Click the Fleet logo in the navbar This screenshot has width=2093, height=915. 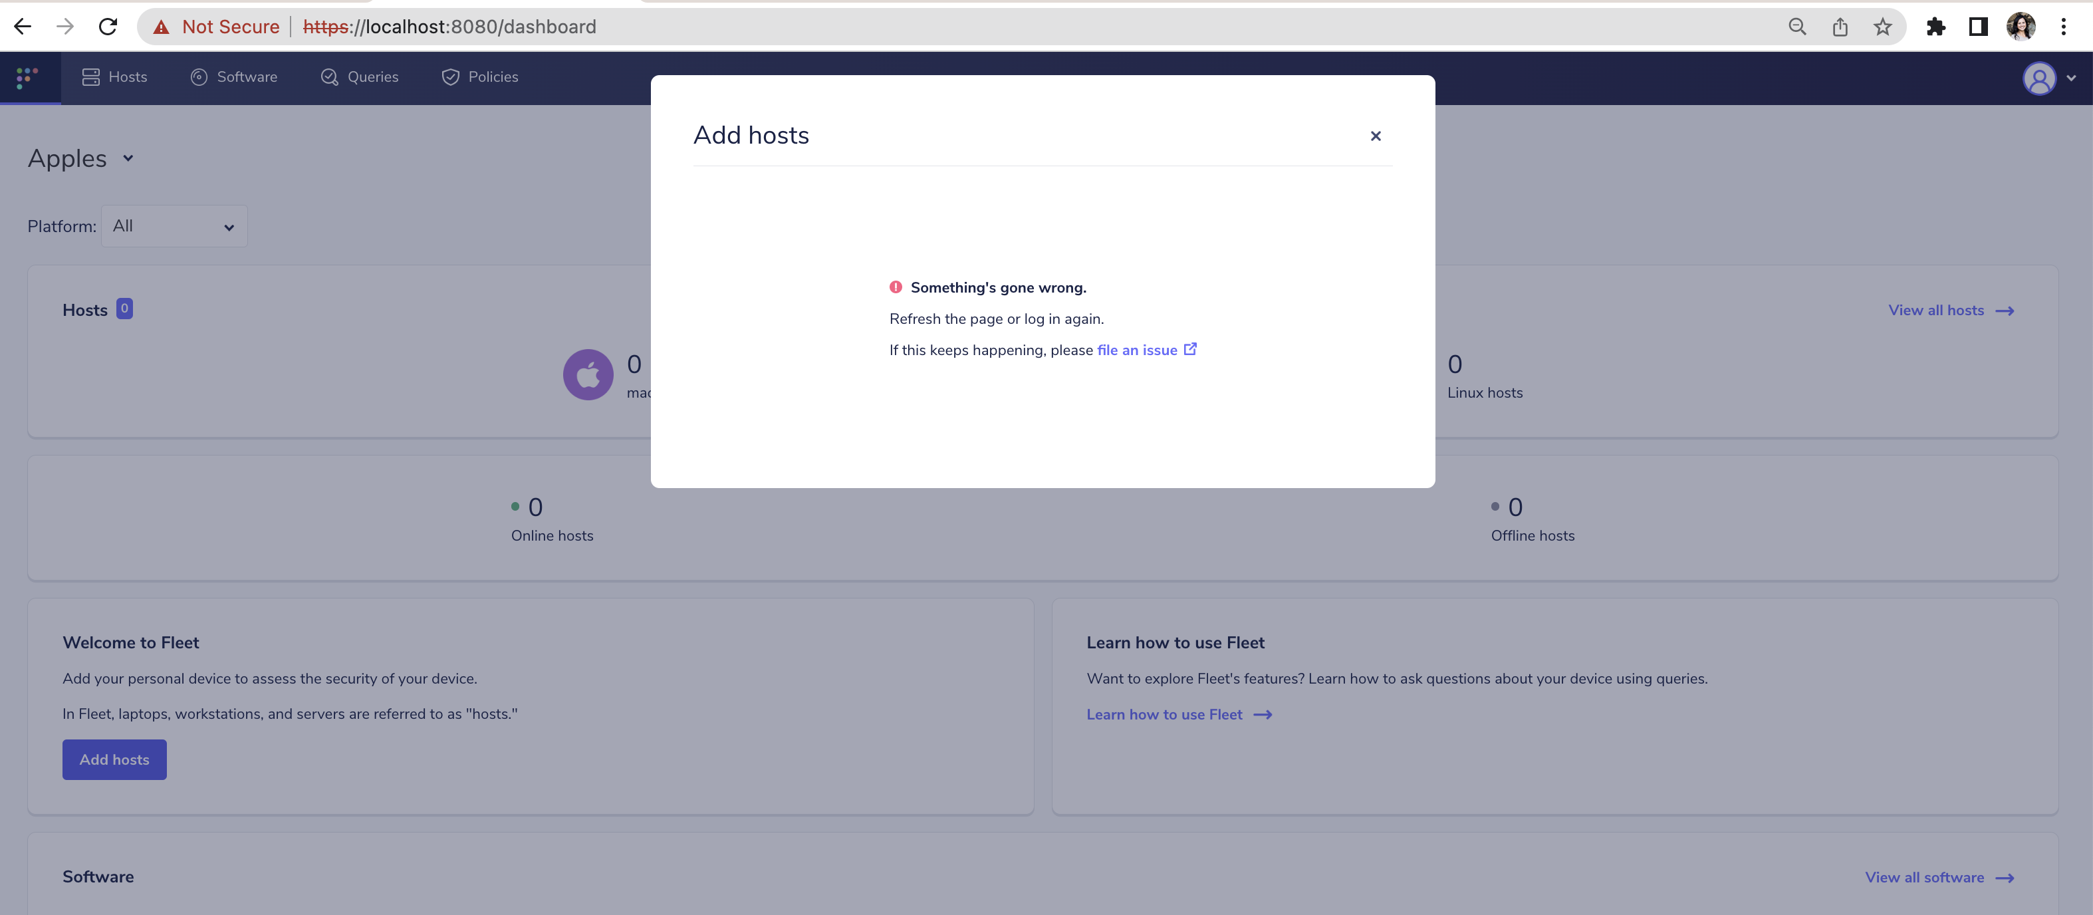[x=25, y=77]
